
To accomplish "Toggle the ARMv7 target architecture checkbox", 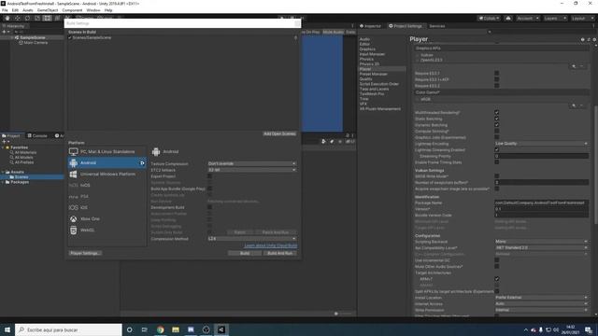I will click(496, 279).
